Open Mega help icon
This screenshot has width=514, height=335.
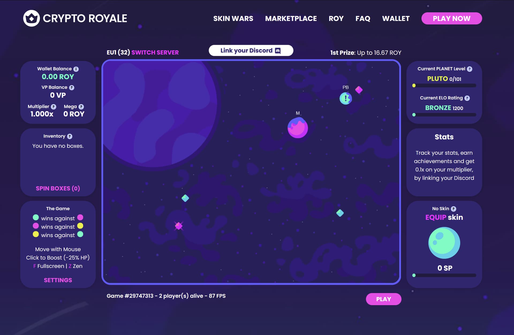(81, 107)
